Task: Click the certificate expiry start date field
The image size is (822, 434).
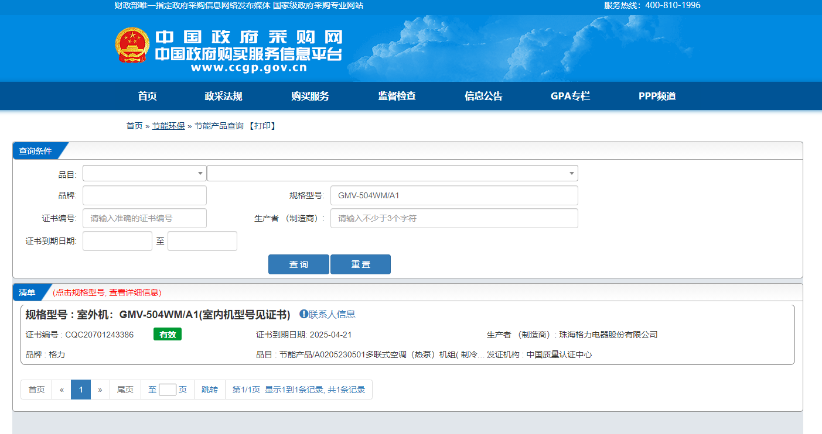Action: pyautogui.click(x=117, y=241)
